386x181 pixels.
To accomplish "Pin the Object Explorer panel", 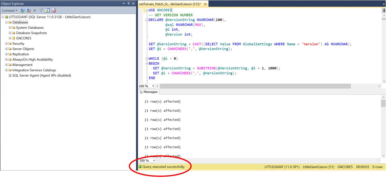I will pyautogui.click(x=128, y=4).
